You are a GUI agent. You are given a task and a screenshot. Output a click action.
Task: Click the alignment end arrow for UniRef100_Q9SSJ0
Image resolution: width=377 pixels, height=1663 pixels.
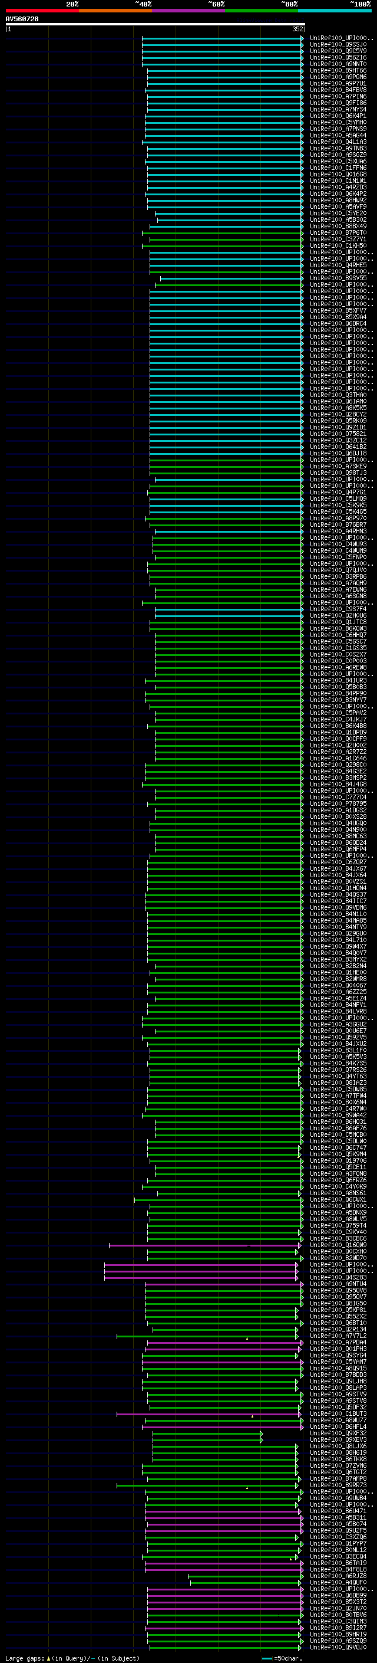pos(302,45)
